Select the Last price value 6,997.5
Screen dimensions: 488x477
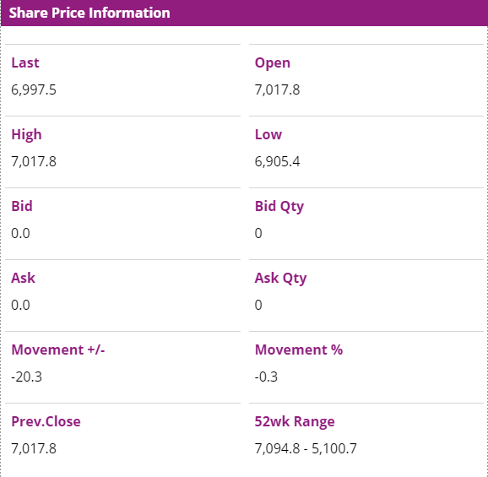(34, 90)
